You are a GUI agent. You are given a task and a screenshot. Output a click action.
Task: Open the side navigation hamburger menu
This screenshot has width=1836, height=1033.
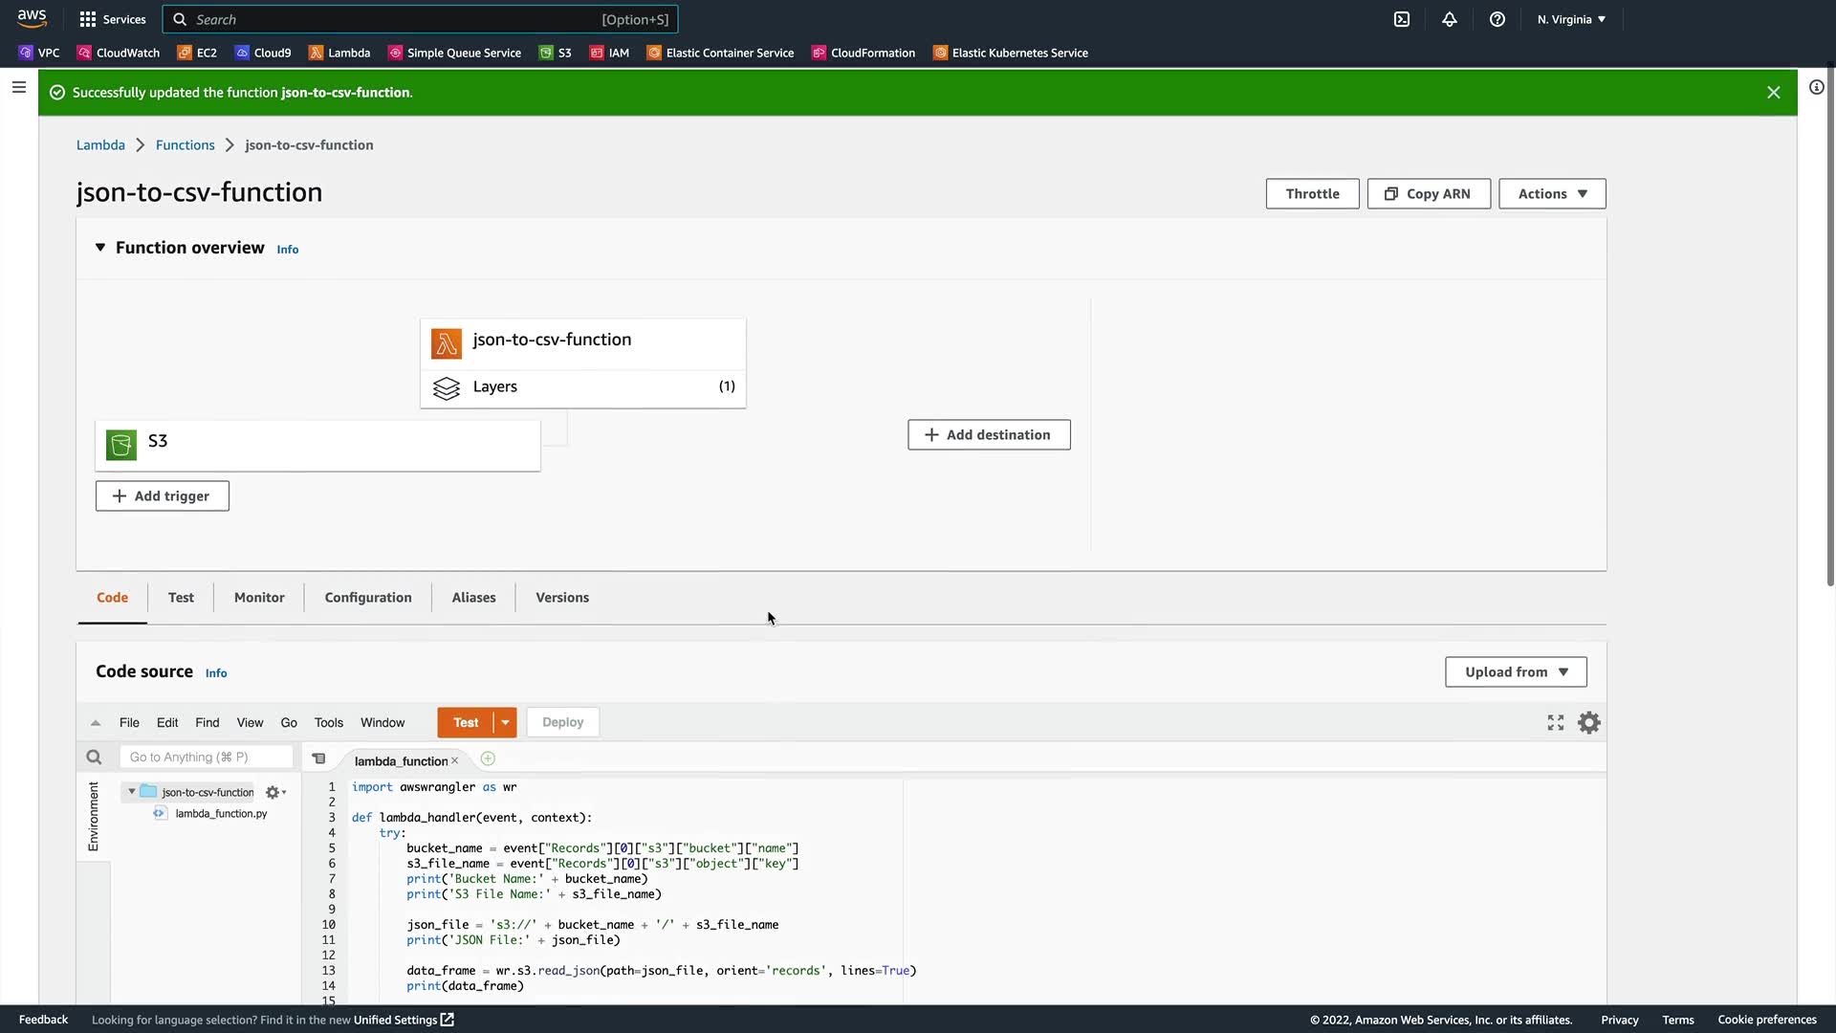coord(19,87)
